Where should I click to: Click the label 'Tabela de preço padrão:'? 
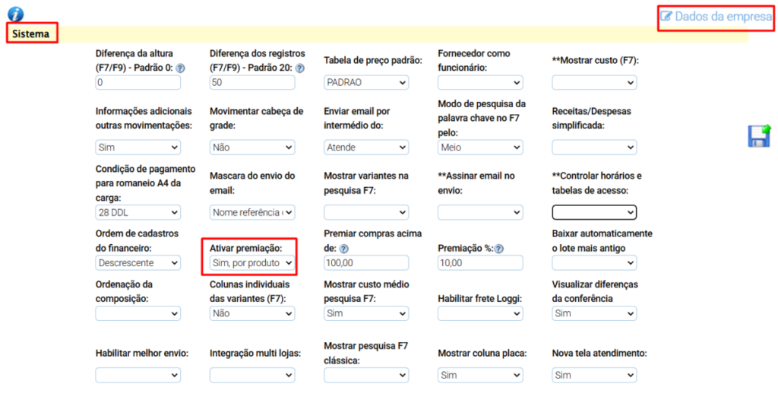(373, 61)
